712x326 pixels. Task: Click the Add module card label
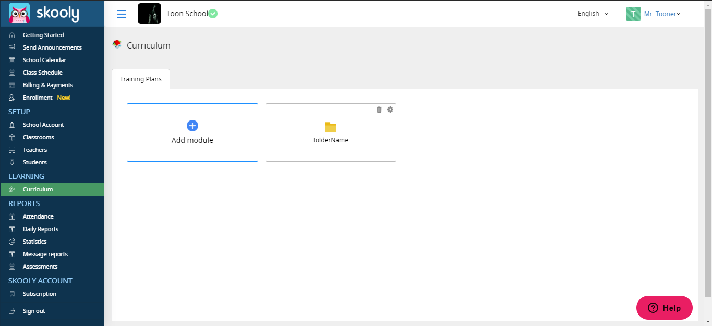192,140
